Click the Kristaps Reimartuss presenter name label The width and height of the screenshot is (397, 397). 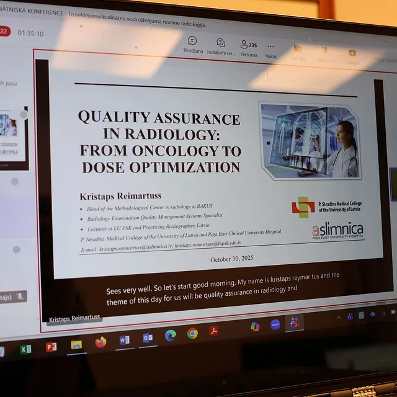(x=74, y=320)
